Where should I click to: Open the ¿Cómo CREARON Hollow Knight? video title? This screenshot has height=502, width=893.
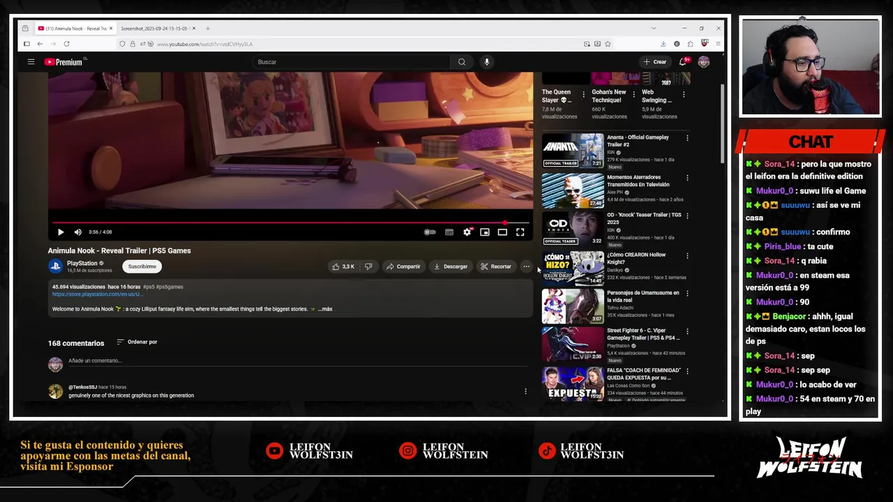(x=636, y=258)
